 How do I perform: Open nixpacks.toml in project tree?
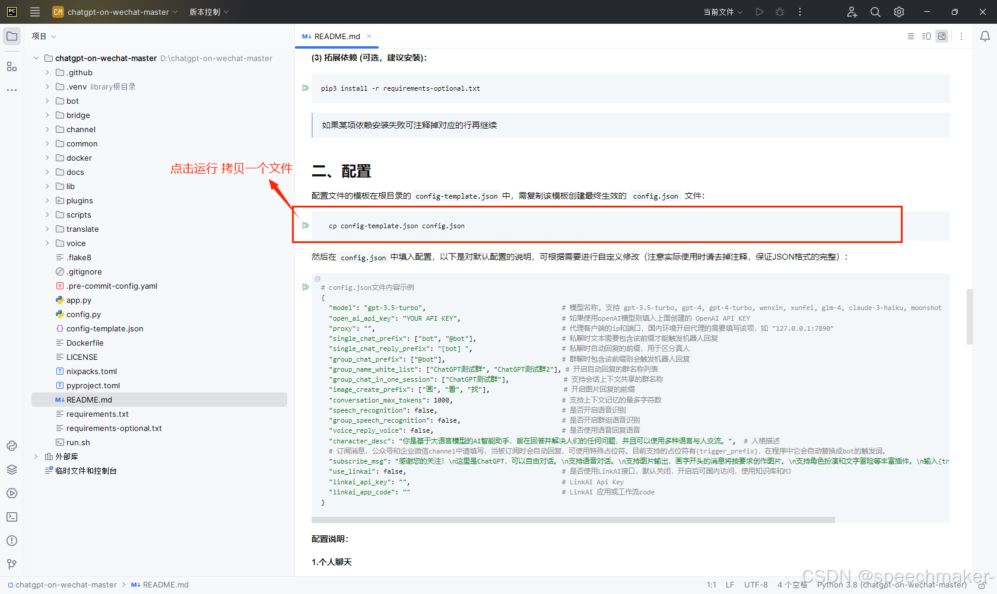[91, 371]
